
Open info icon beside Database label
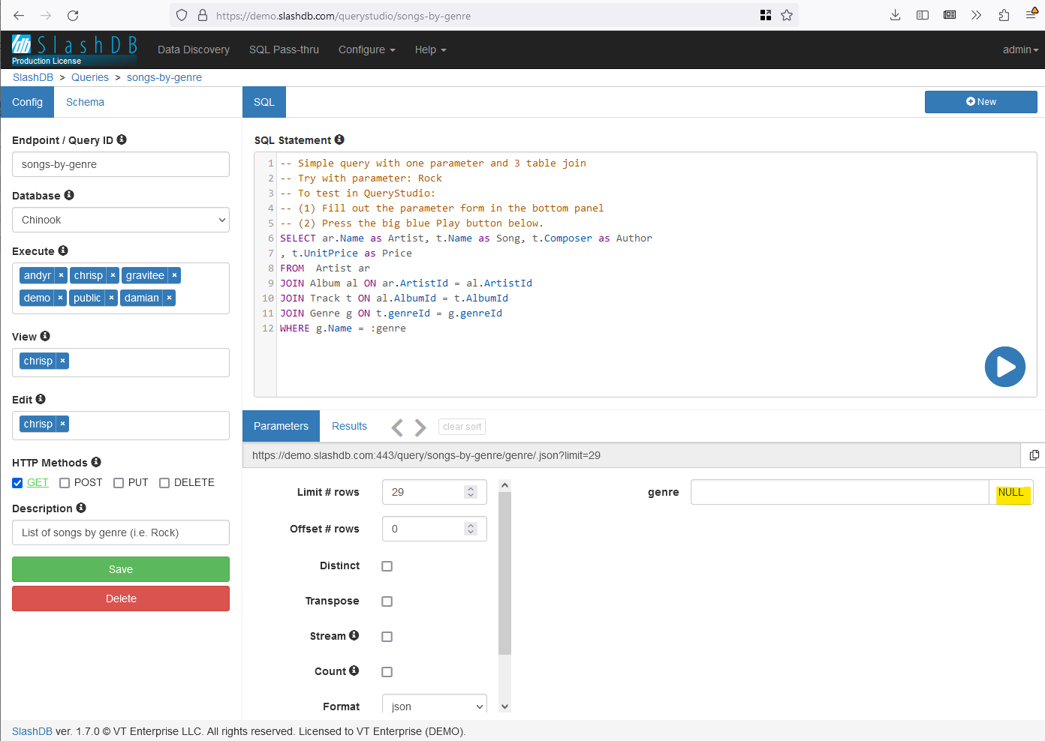tap(69, 195)
